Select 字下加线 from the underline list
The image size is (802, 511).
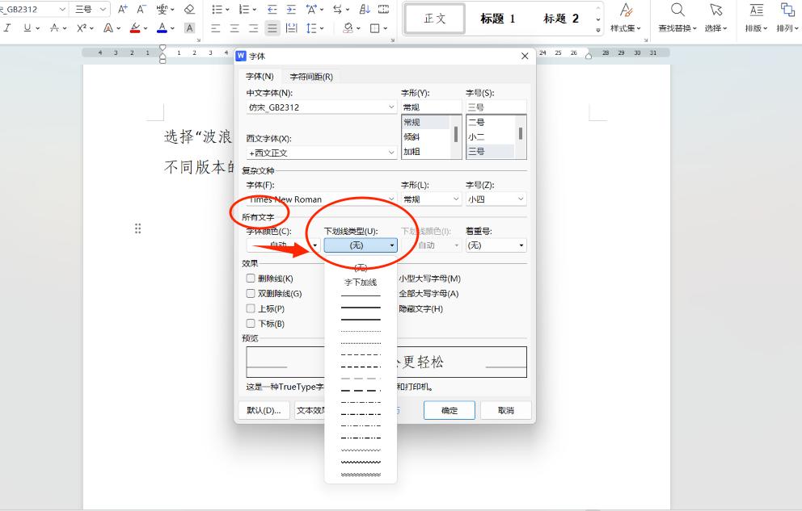[x=361, y=283]
